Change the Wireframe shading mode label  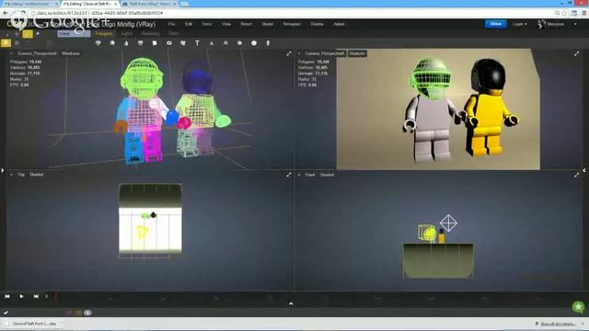71,53
